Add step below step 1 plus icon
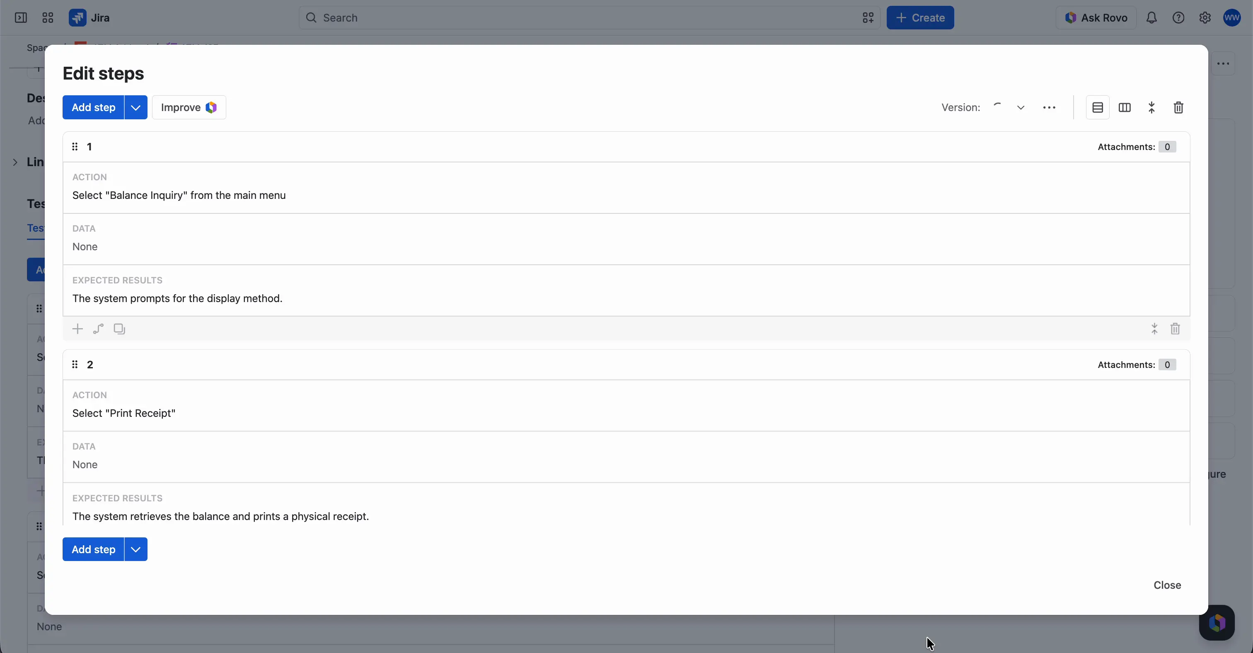Image resolution: width=1253 pixels, height=653 pixels. pos(77,329)
